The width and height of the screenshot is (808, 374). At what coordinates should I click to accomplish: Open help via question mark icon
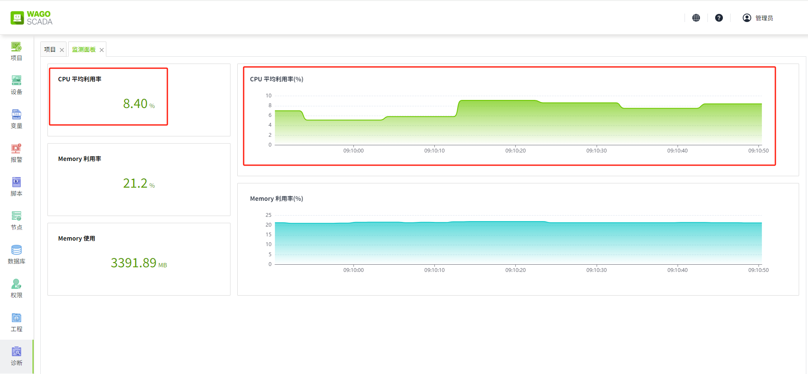(719, 18)
